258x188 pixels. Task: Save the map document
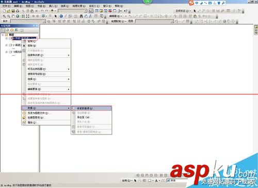(x=13, y=11)
